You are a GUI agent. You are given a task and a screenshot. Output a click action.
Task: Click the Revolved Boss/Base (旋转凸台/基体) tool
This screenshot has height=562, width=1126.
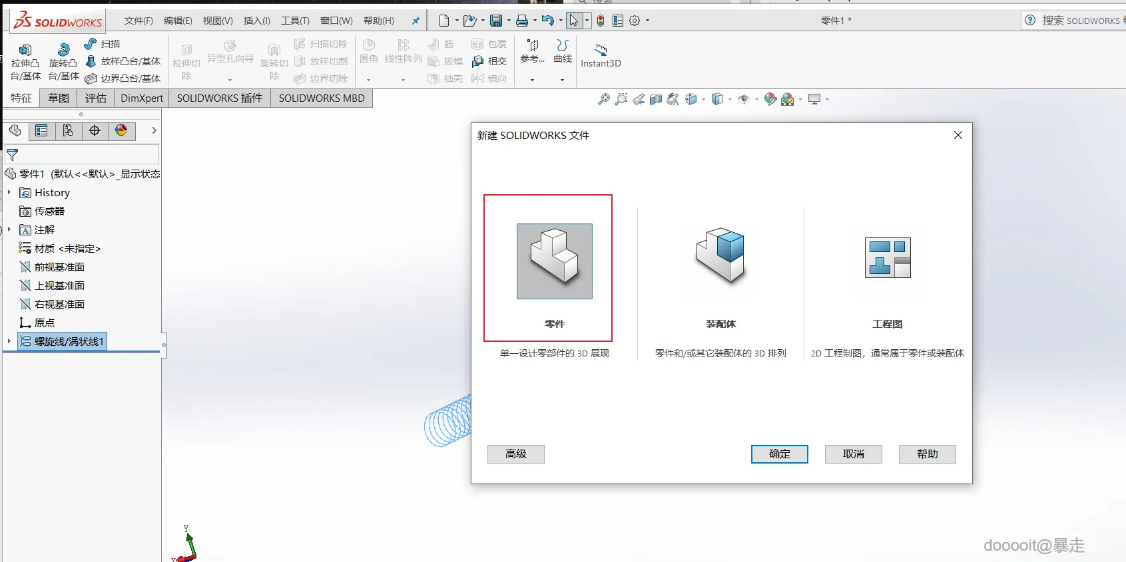[x=63, y=61]
